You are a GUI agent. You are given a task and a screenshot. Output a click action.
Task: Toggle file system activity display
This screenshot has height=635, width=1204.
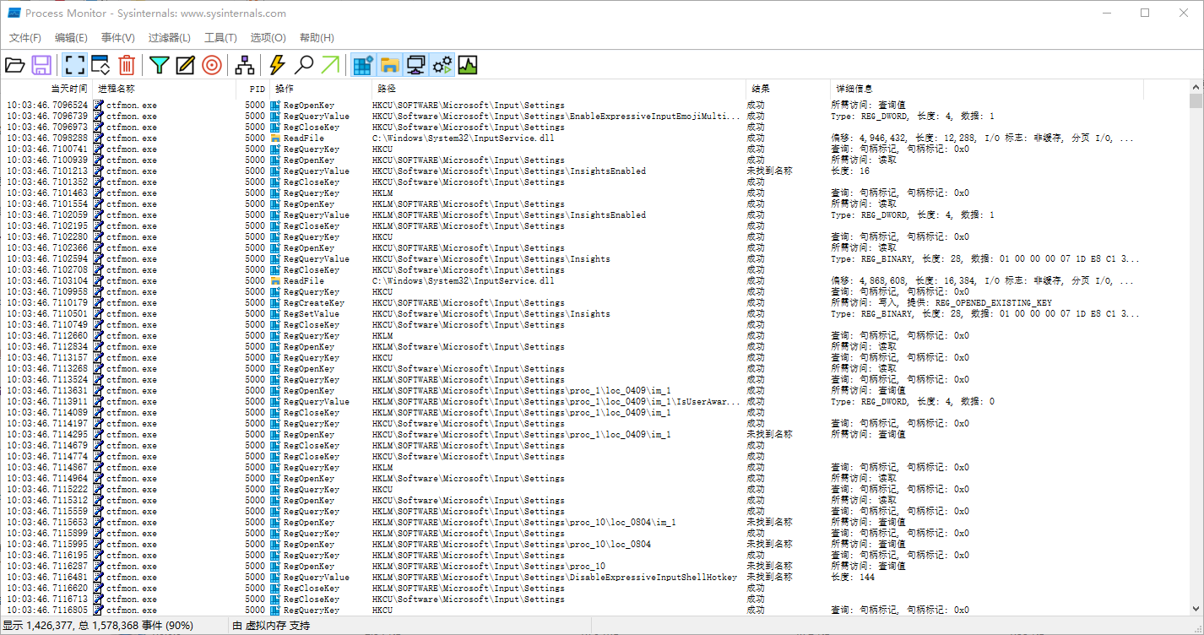(389, 65)
